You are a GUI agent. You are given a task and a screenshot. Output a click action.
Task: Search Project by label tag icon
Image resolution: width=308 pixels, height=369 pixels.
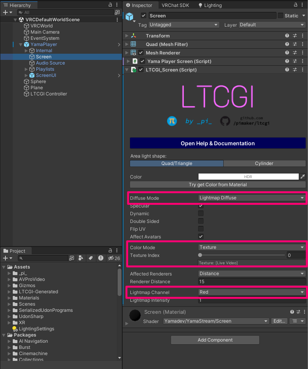91,258
